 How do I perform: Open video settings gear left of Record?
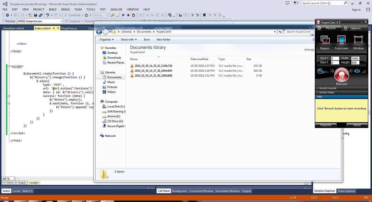click(332, 71)
